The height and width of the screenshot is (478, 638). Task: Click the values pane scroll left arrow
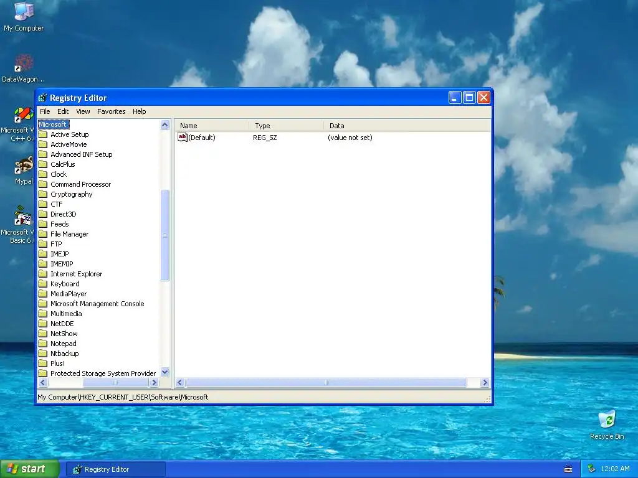click(x=180, y=383)
